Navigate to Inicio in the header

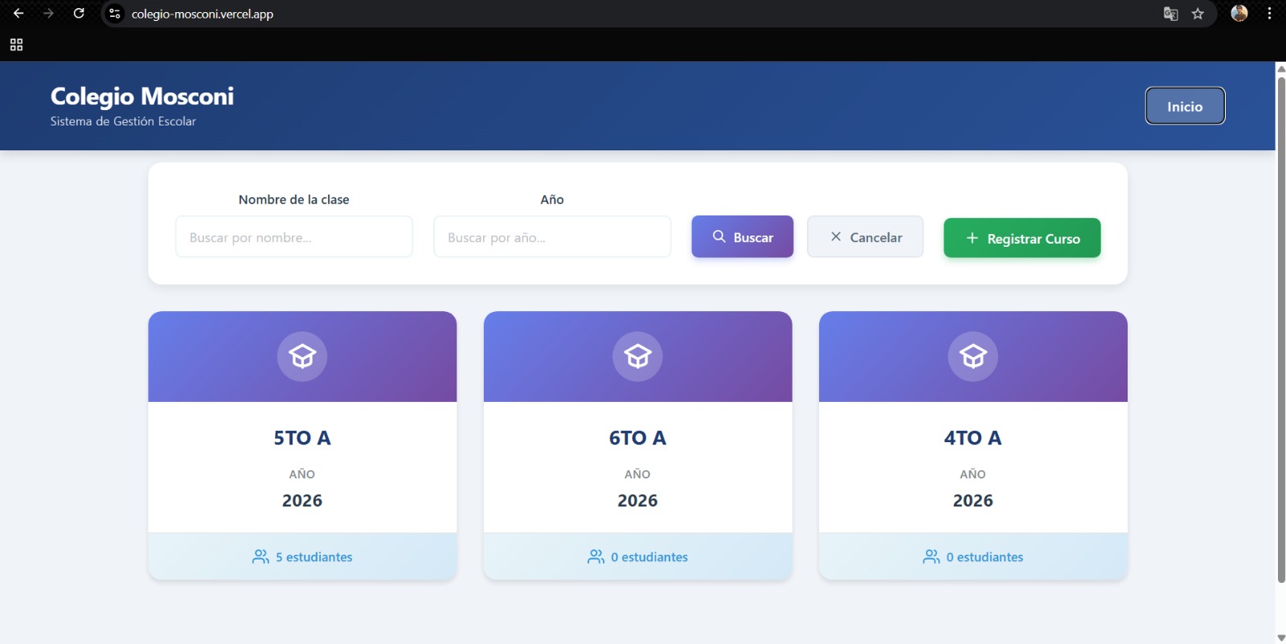coord(1185,106)
